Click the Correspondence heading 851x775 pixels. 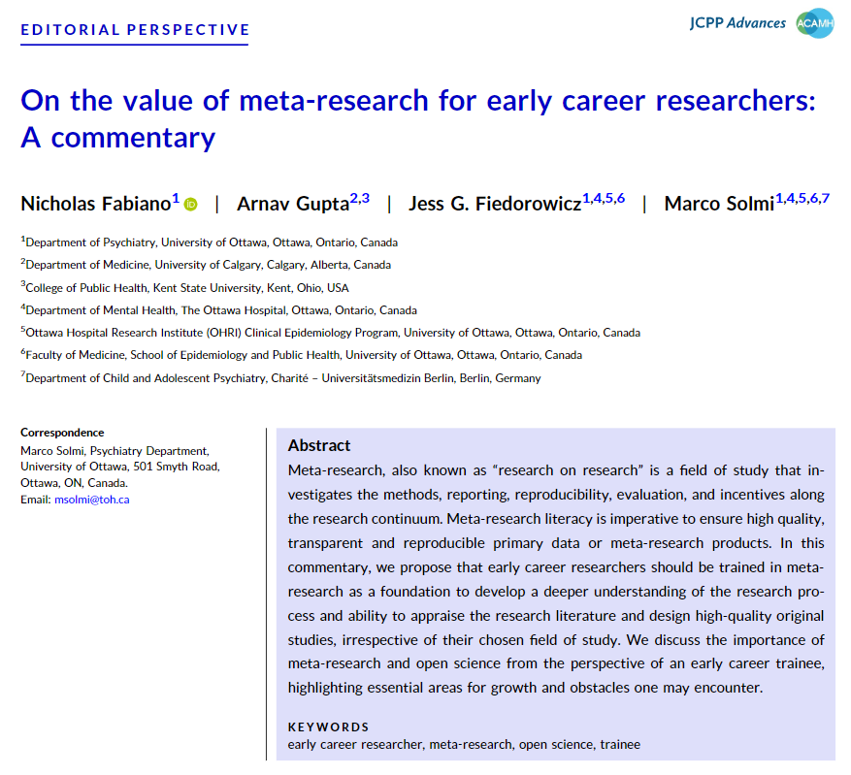(62, 433)
